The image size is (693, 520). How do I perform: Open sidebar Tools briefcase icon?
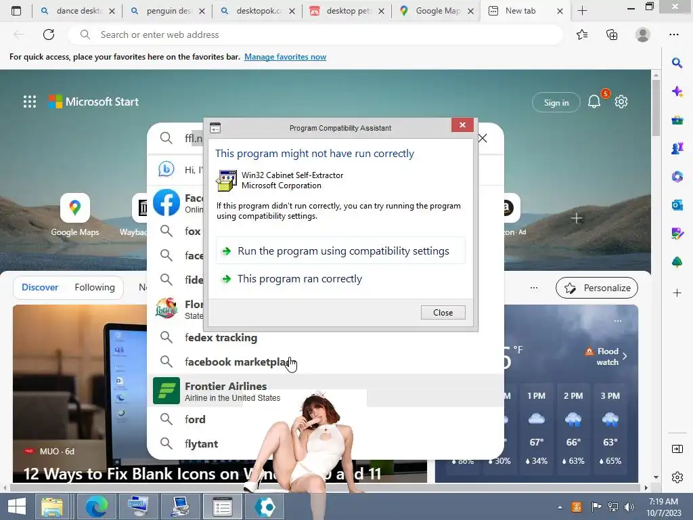(x=677, y=120)
